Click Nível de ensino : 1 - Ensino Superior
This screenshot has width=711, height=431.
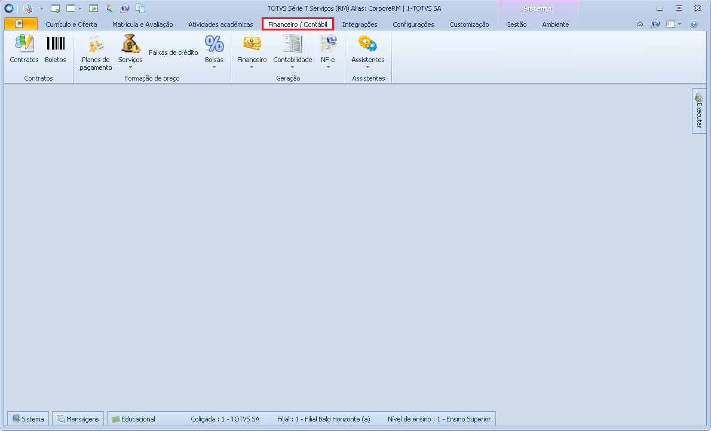439,419
